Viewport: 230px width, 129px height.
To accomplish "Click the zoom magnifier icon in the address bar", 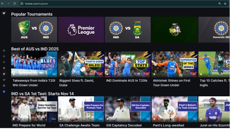I will [220, 4].
